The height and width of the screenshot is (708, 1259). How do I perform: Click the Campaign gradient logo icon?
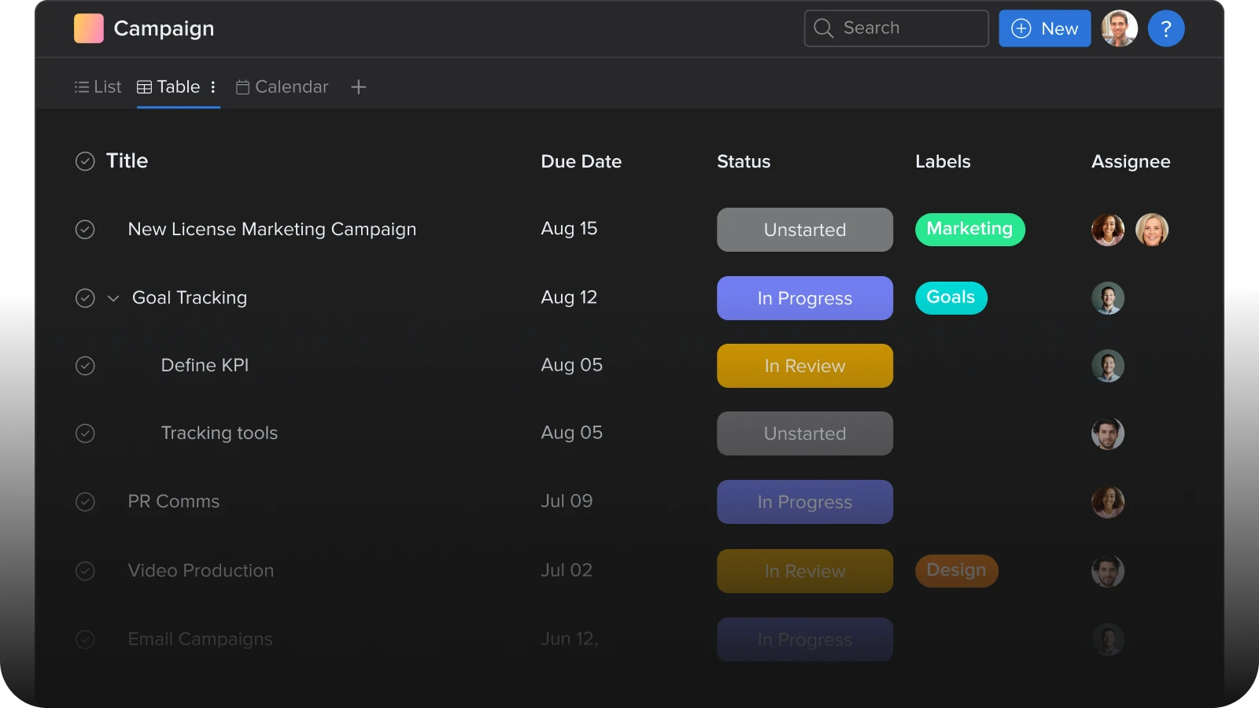88,28
